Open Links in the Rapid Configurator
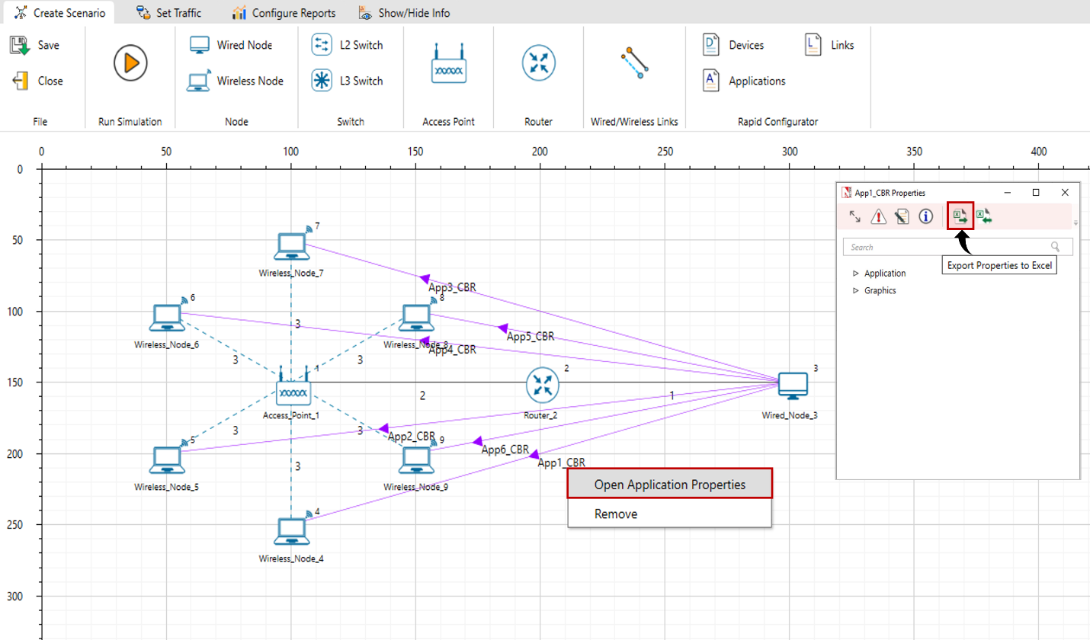Image resolution: width=1090 pixels, height=640 pixels. tap(829, 45)
